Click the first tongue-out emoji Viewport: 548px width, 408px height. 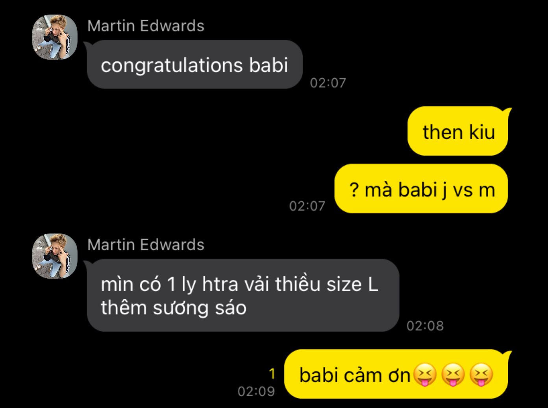(424, 375)
